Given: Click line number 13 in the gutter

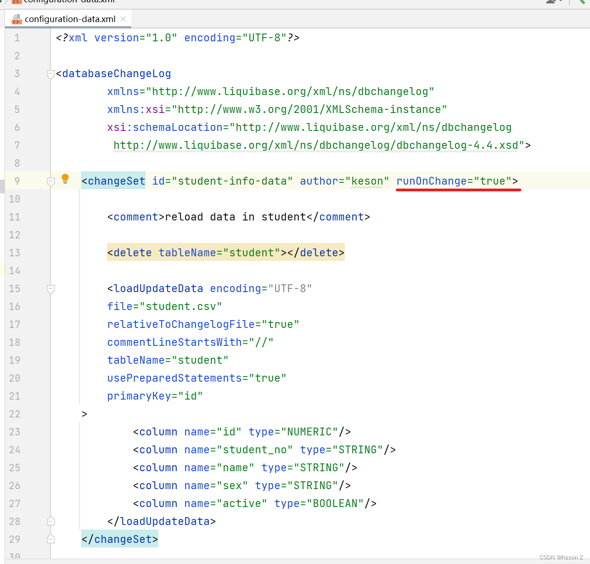Looking at the screenshot, I should point(15,253).
